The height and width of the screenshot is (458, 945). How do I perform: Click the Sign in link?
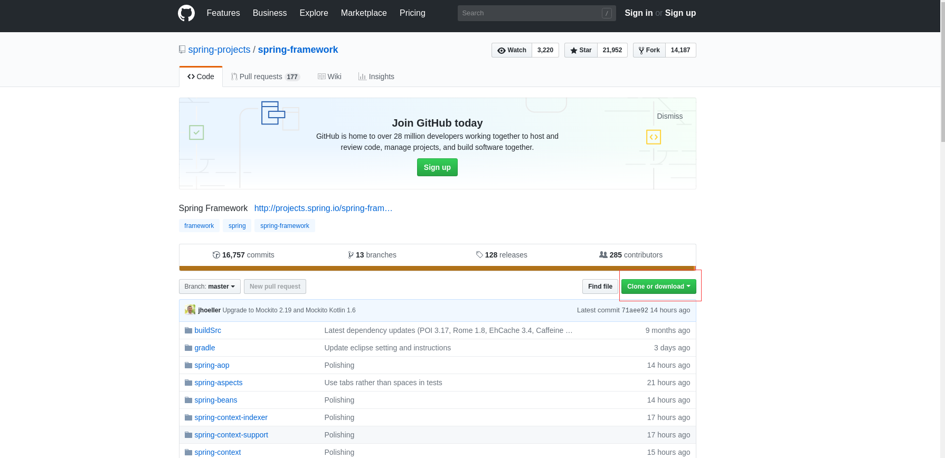[638, 13]
